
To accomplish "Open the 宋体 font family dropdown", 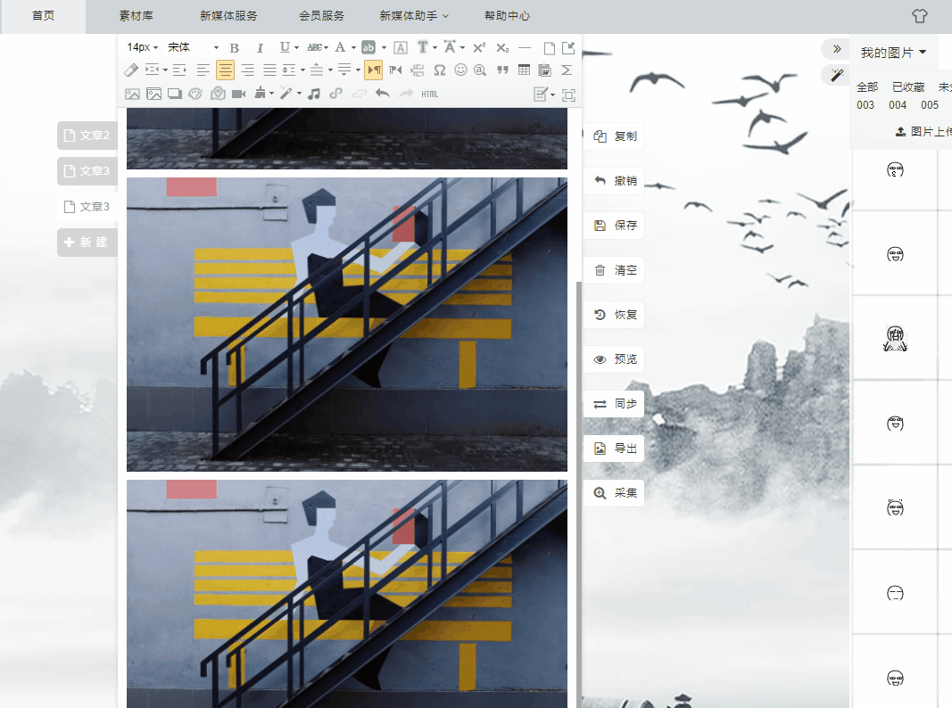I will [x=193, y=47].
